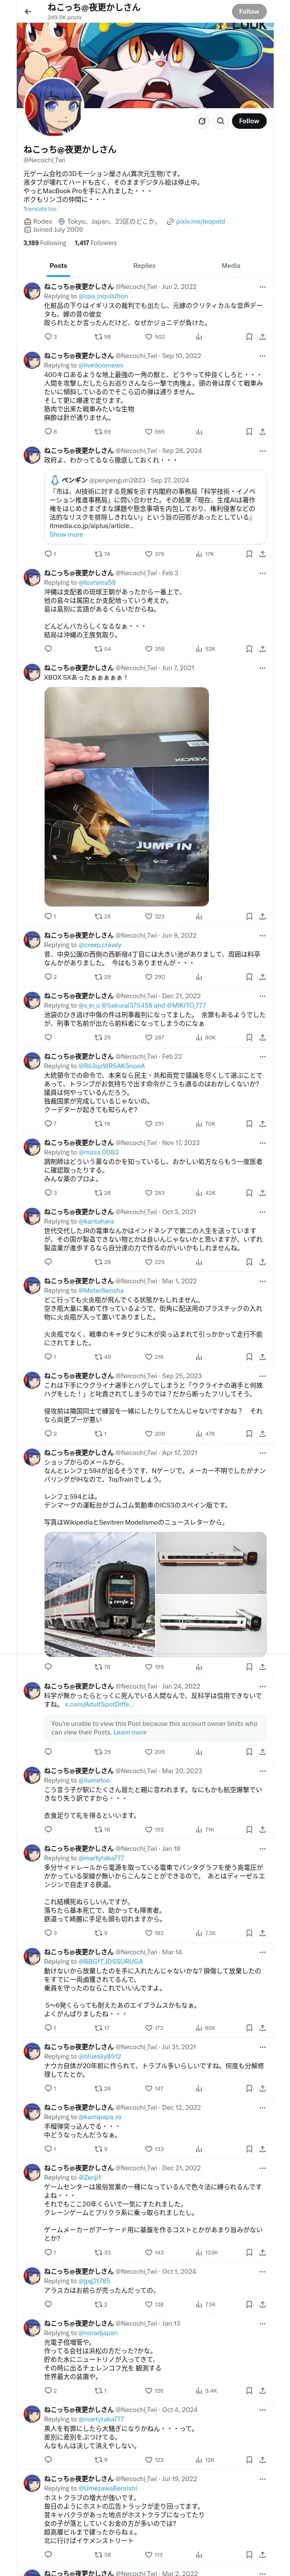Click the circular icon left of search magnifier

coord(201,121)
